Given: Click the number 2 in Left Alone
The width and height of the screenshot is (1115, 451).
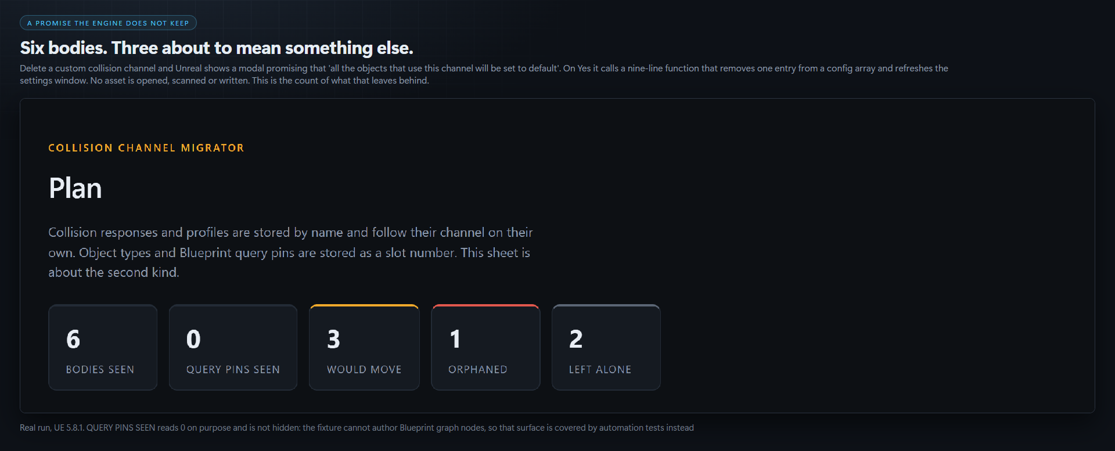Looking at the screenshot, I should coord(576,340).
